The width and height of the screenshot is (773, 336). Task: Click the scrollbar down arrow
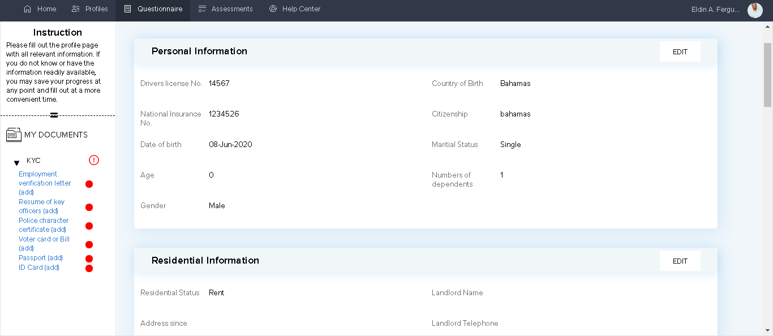(x=767, y=330)
